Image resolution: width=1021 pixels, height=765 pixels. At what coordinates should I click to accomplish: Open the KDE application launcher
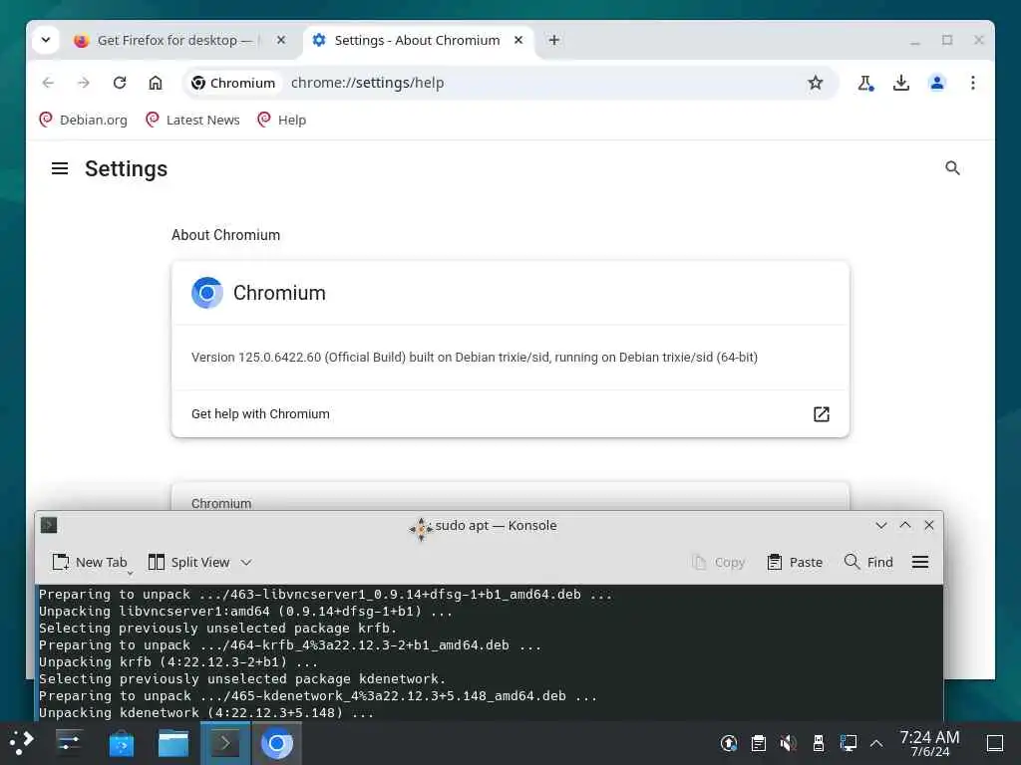pos(22,743)
